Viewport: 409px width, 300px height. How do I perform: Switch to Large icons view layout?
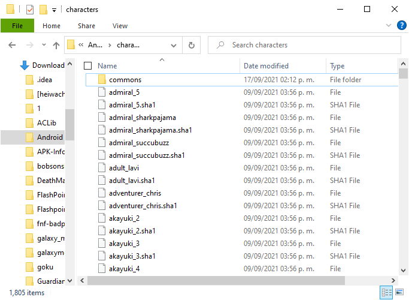tap(399, 292)
